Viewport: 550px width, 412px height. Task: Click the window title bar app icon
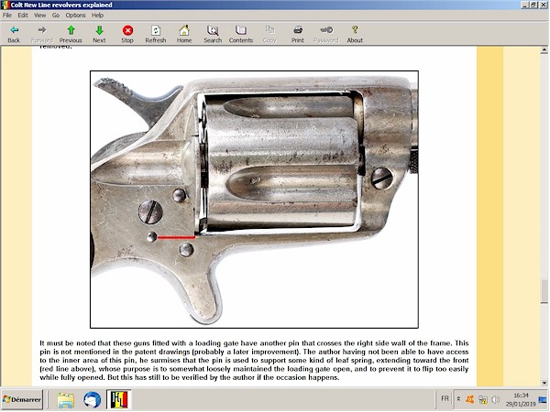pos(5,5)
